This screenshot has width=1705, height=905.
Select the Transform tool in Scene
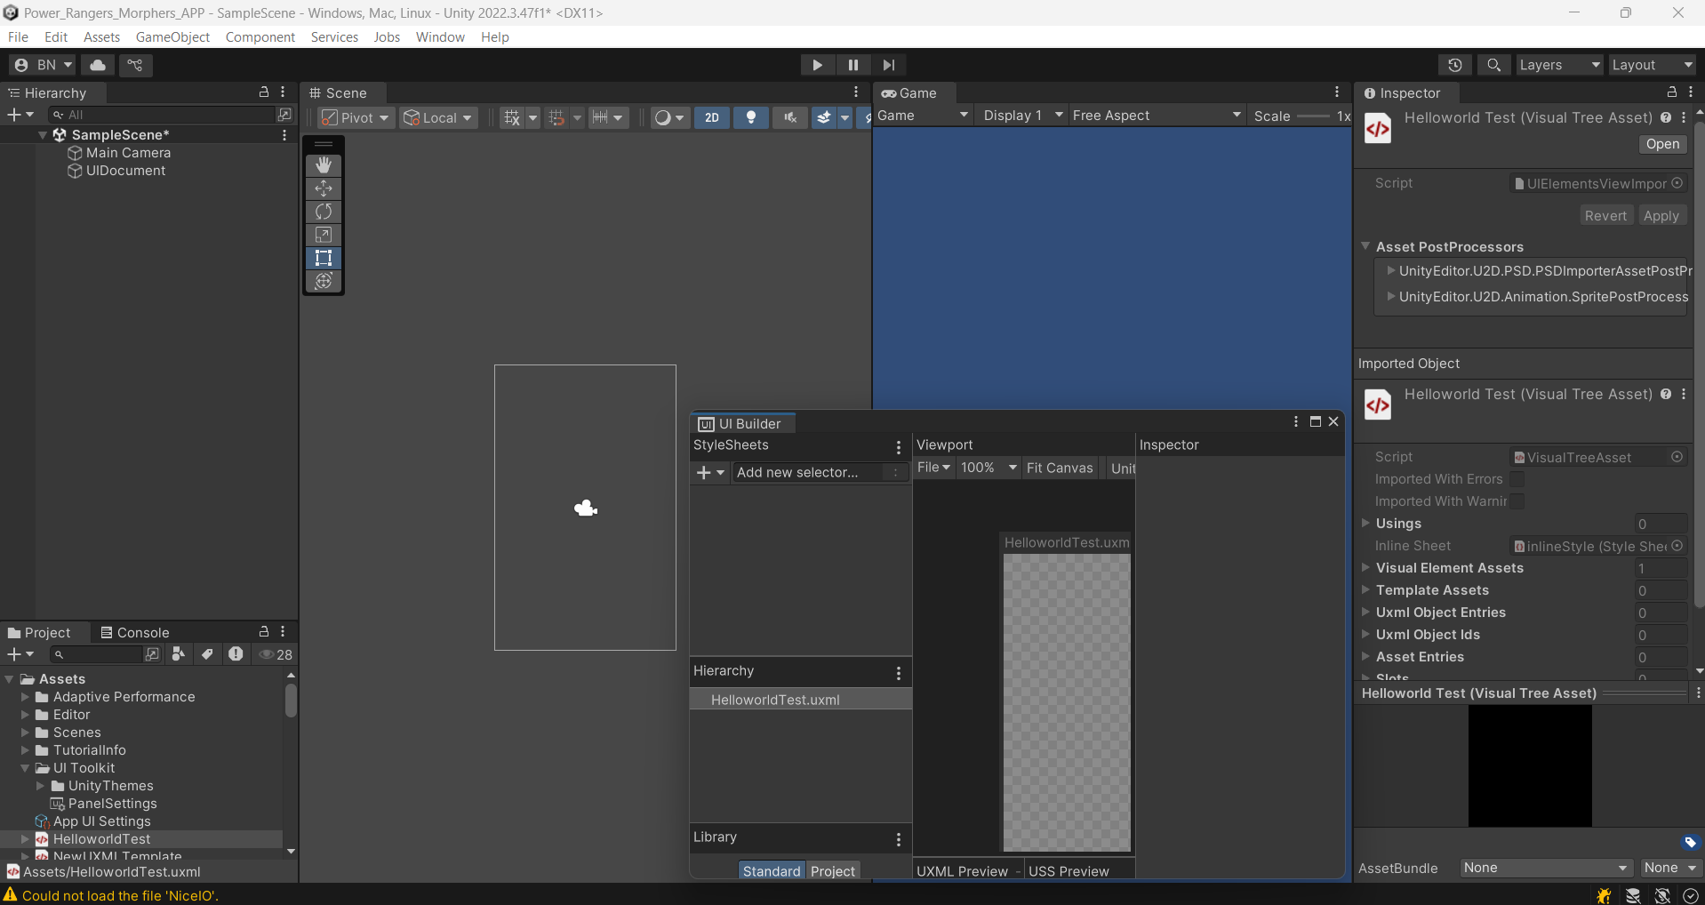[324, 281]
